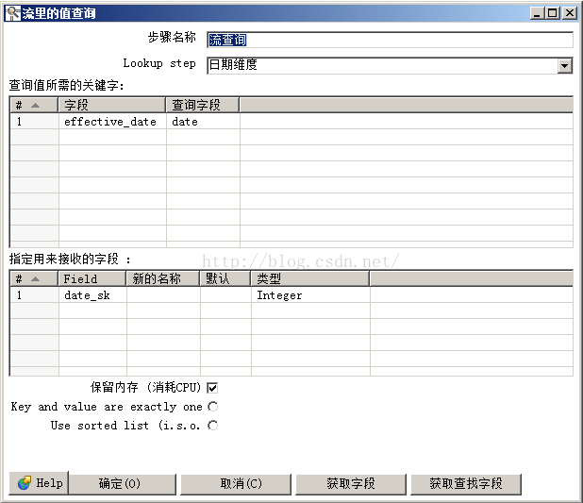Click the 取消(C) button
The image size is (583, 503).
[x=236, y=483]
